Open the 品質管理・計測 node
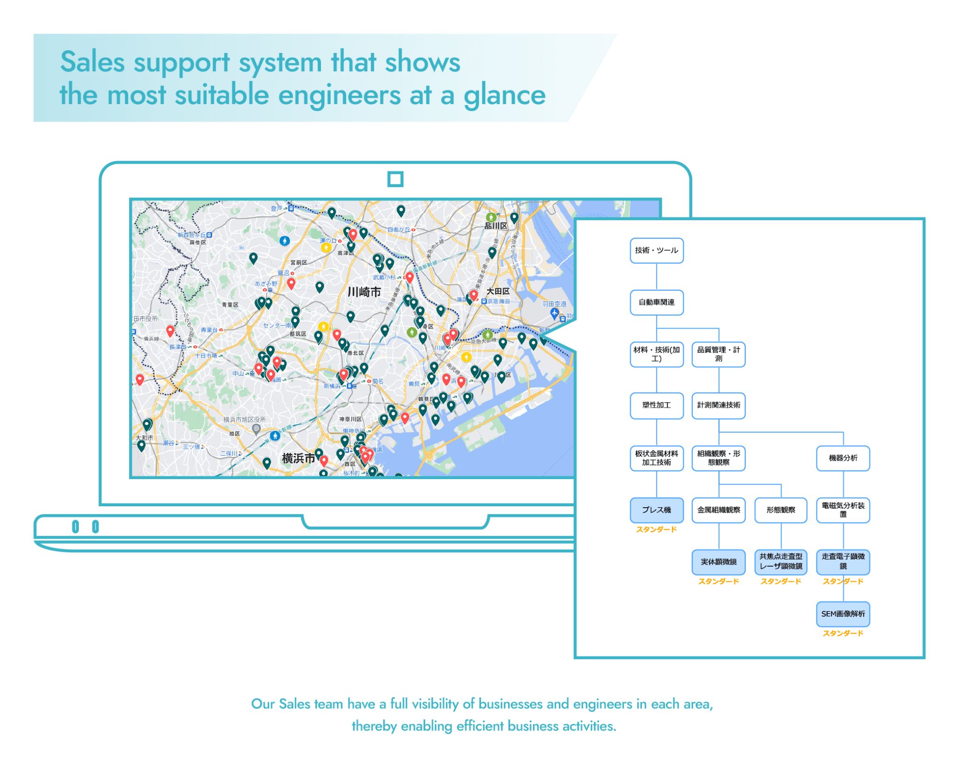Image resolution: width=961 pixels, height=766 pixels. click(718, 354)
